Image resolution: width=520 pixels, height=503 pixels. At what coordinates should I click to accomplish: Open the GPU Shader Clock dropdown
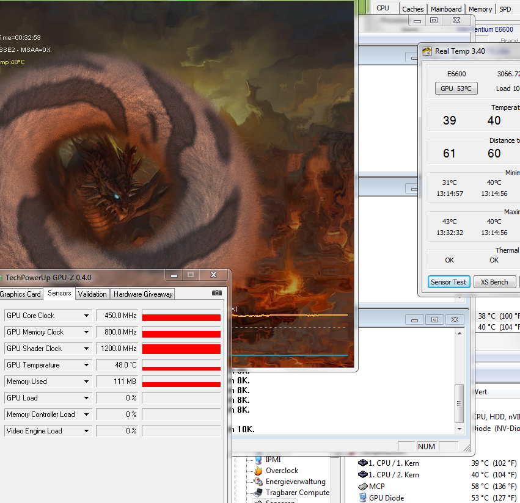tap(86, 349)
